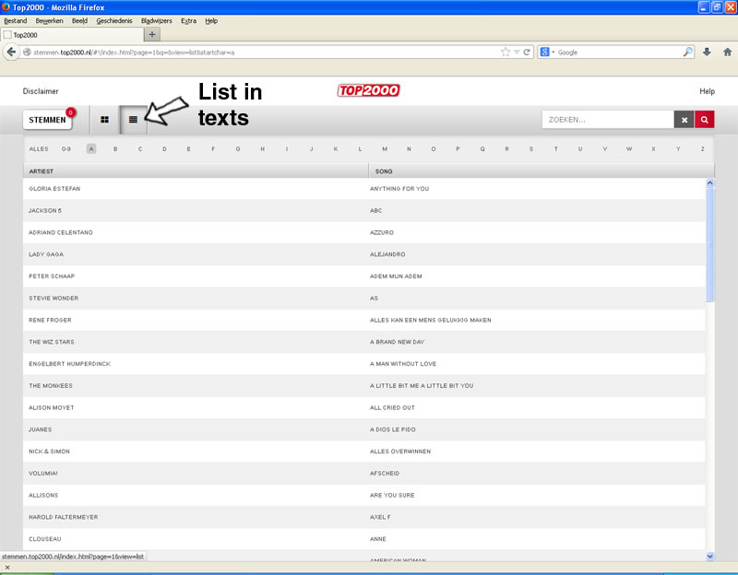This screenshot has width=738, height=575.
Task: Open downloads using the download arrow icon
Action: [707, 53]
